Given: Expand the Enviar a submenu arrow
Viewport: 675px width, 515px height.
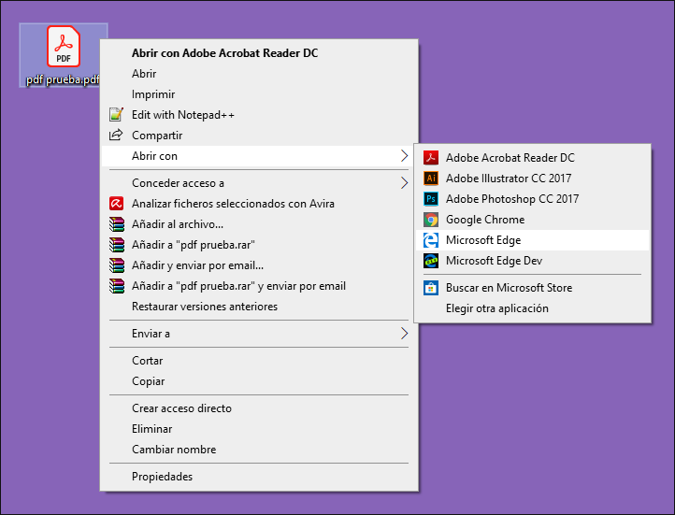Looking at the screenshot, I should (404, 333).
